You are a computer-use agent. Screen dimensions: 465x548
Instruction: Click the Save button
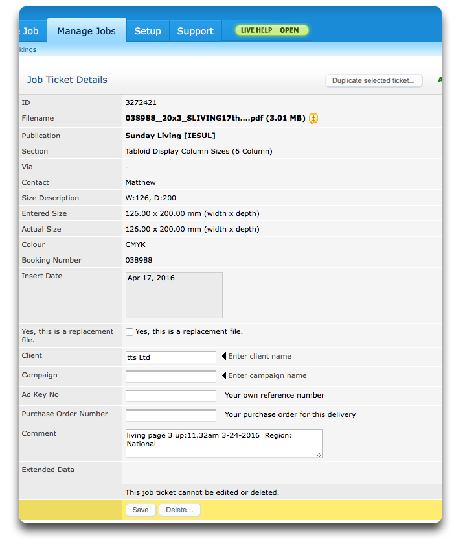click(x=141, y=510)
